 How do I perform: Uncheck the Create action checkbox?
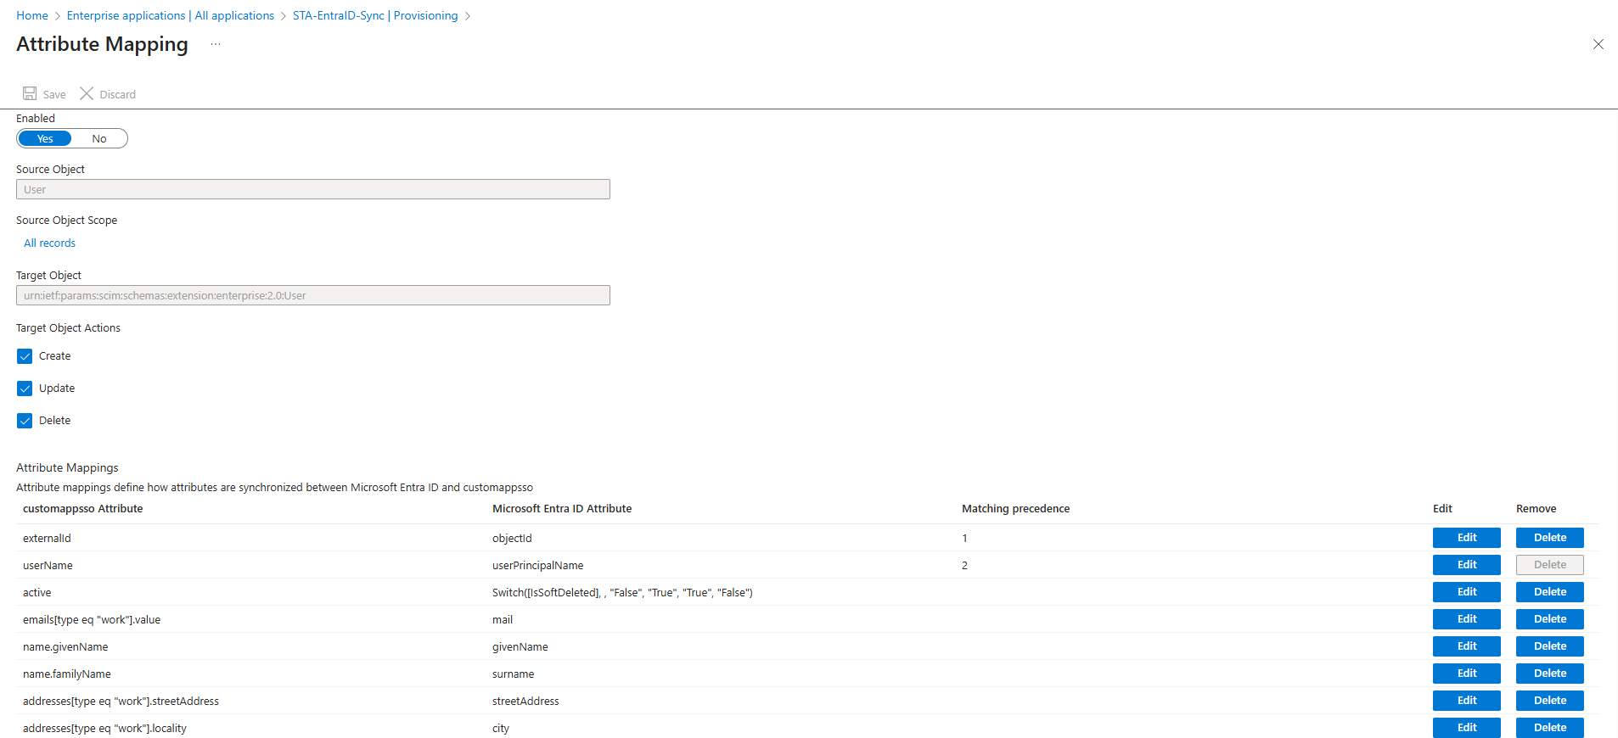25,356
